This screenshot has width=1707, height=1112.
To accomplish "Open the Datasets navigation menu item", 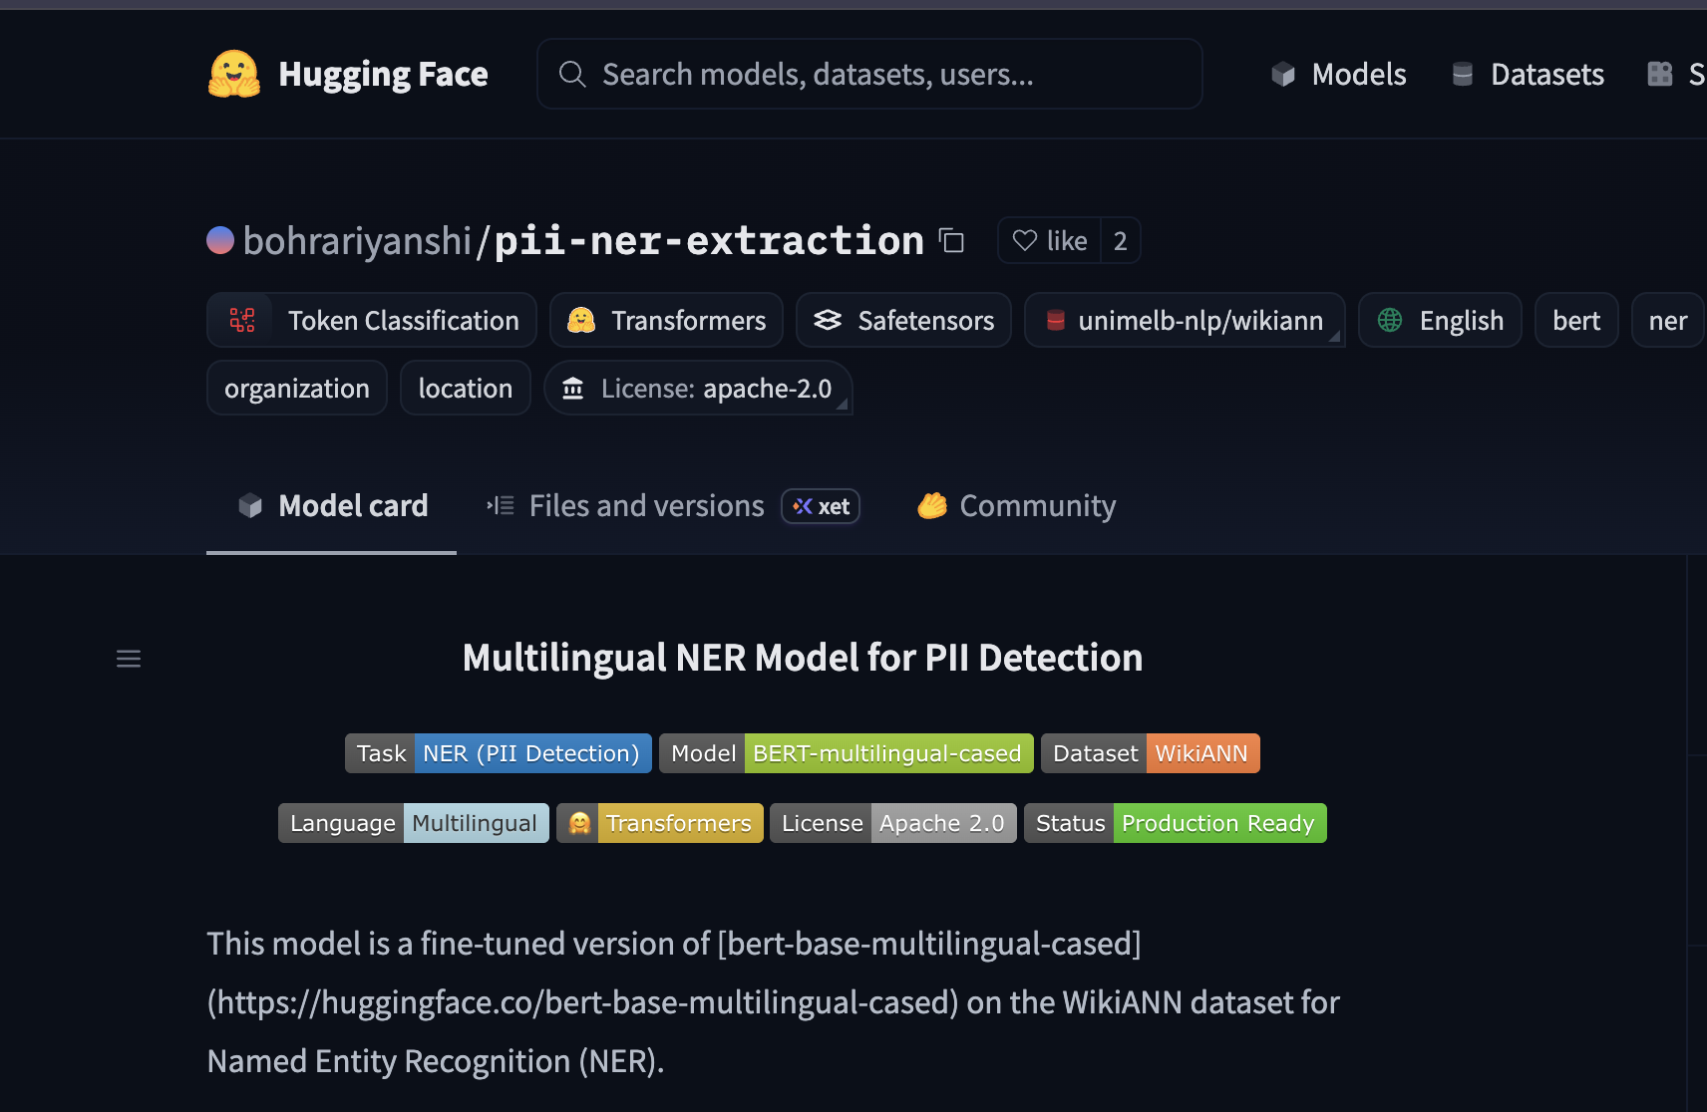I will 1528,75.
